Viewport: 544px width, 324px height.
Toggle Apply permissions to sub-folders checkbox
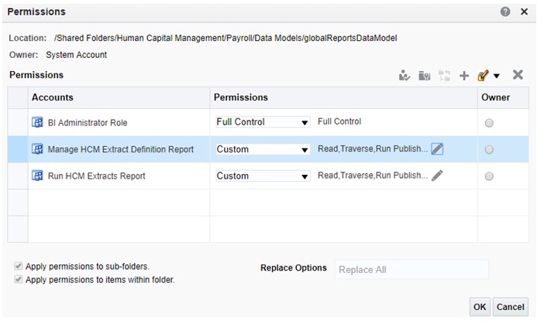18,266
